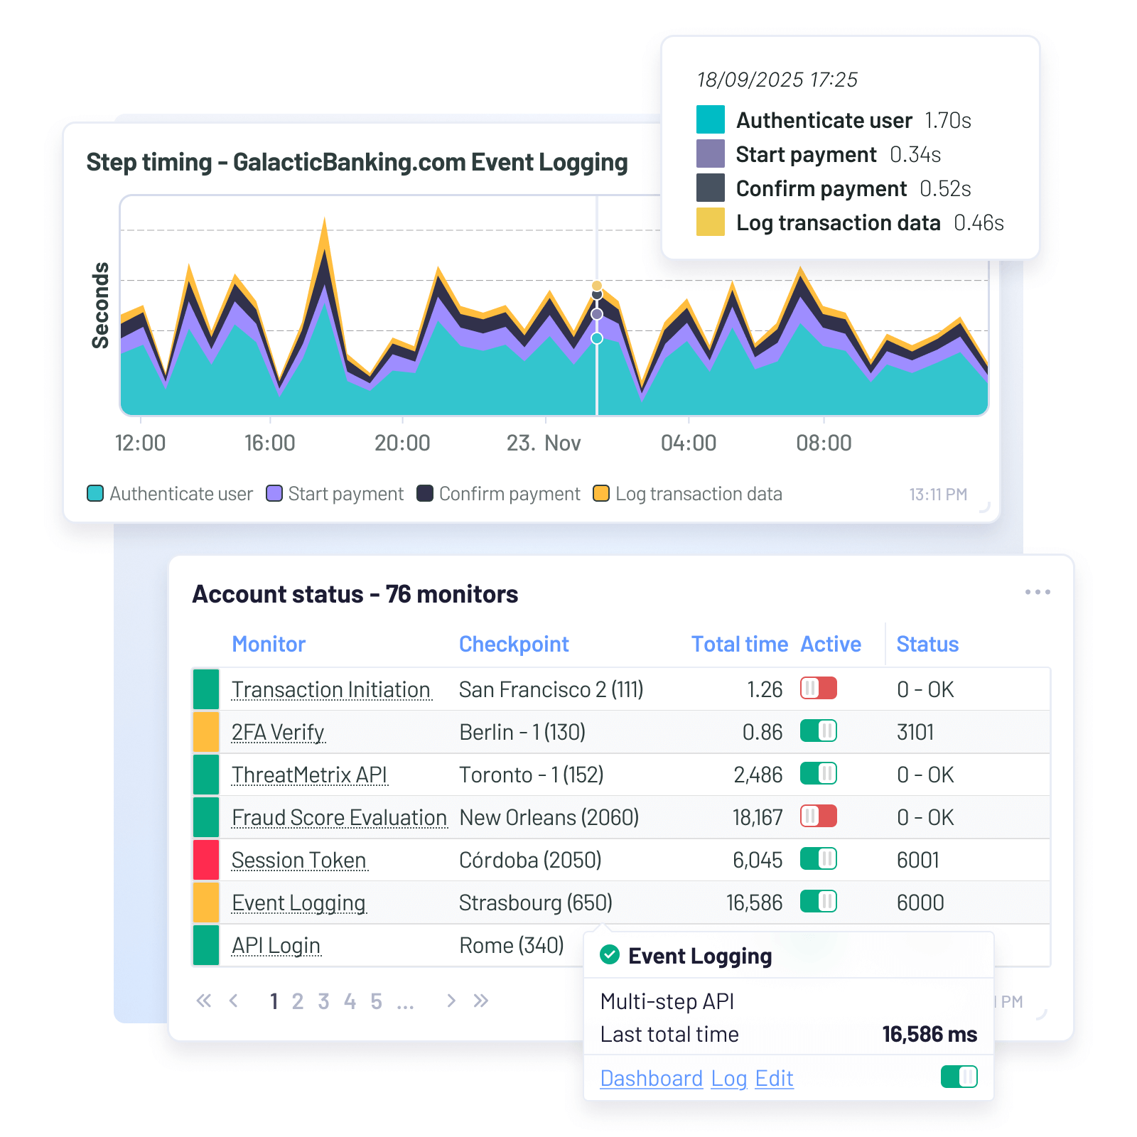Select page 5 in pagination
Viewport: 1137px width, 1137px height.
[376, 1001]
